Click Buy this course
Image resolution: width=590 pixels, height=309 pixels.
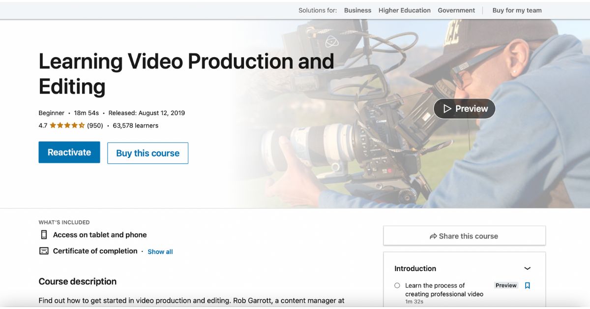pyautogui.click(x=147, y=153)
